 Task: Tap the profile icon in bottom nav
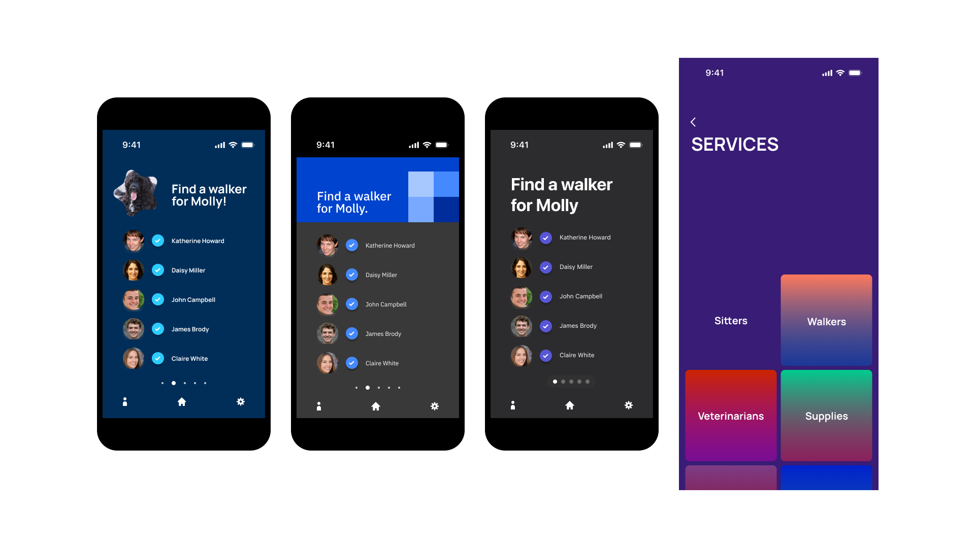[x=124, y=401]
